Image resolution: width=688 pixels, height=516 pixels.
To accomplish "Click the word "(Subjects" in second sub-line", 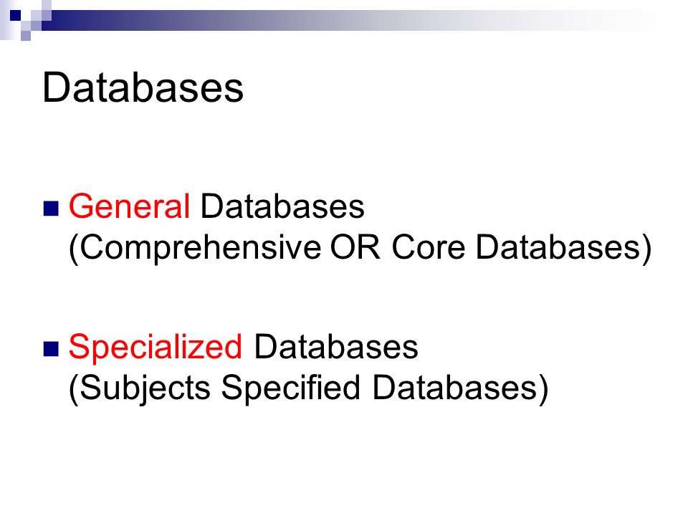I will [140, 389].
